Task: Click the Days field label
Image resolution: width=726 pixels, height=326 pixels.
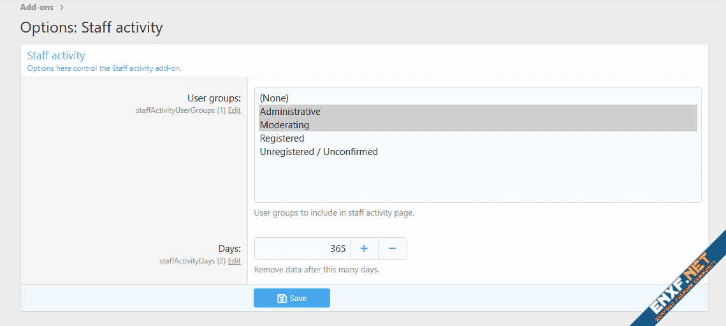Action: click(229, 249)
